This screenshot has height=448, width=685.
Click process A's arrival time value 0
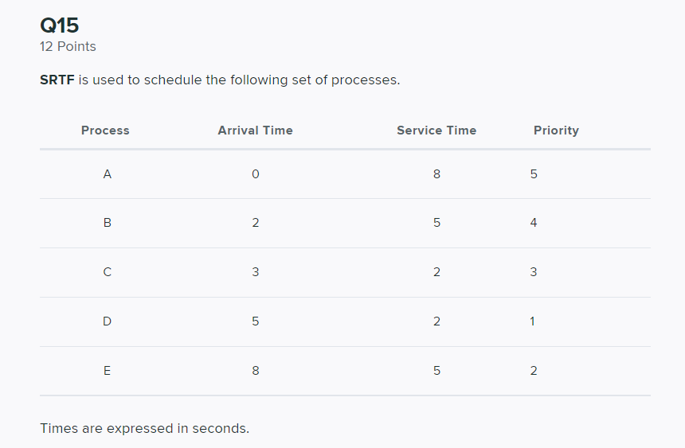pos(255,173)
